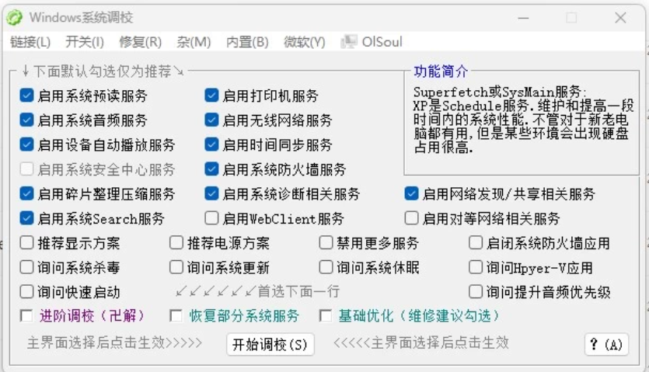Check 基础优化 (维修建议勾选) option
This screenshot has height=372, width=649.
click(x=326, y=316)
